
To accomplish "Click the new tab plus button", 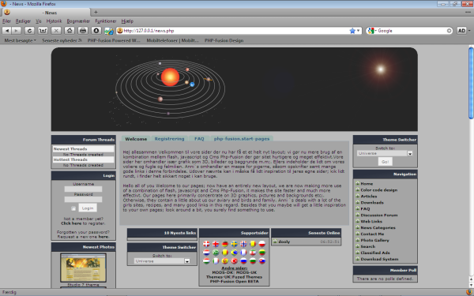I will [x=96, y=13].
